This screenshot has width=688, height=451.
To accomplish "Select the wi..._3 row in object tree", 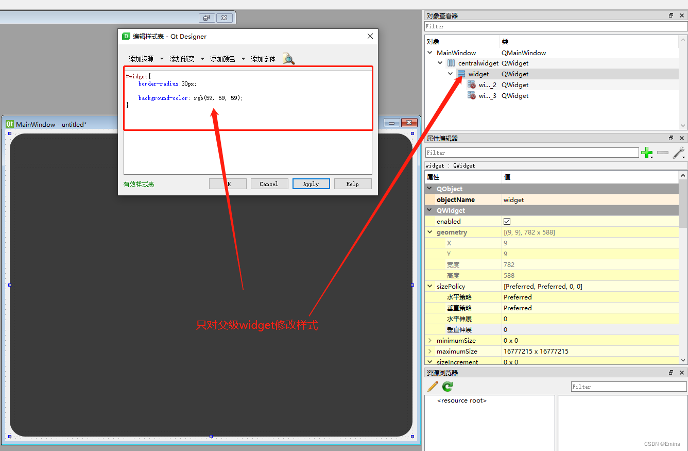I will tap(552, 96).
